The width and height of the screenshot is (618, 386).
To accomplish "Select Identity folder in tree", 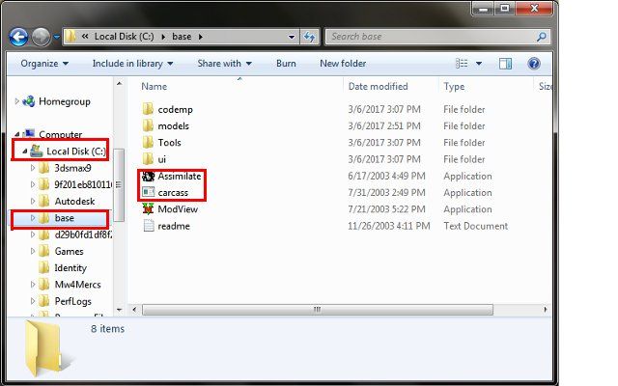I will pos(70,268).
